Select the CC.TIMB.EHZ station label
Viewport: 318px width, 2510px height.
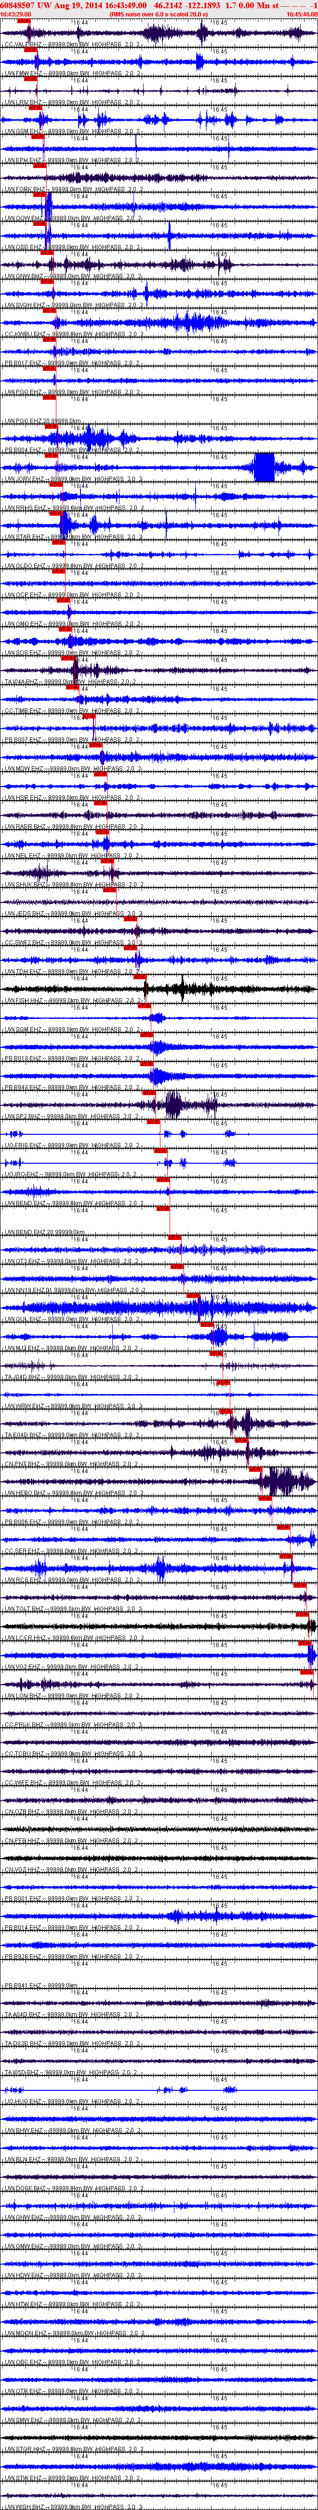click(72, 710)
